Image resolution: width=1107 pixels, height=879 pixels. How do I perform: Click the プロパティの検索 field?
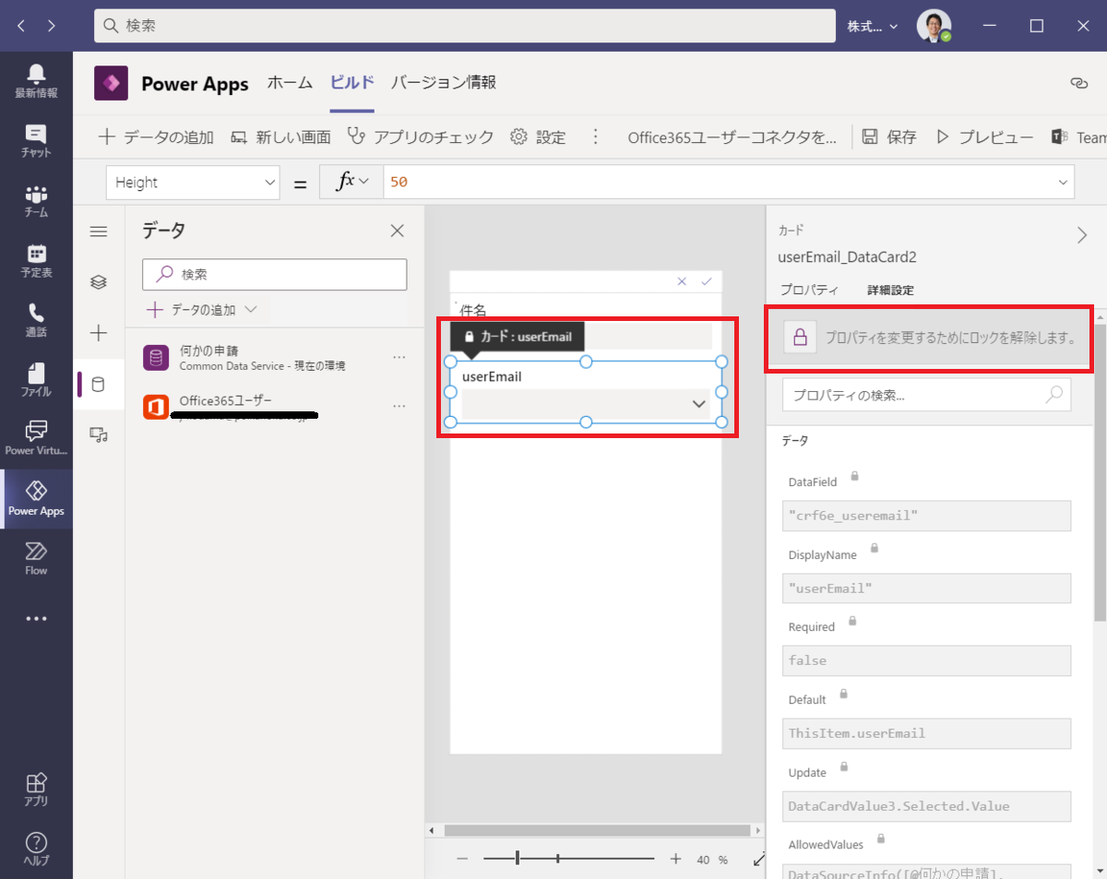coord(926,395)
